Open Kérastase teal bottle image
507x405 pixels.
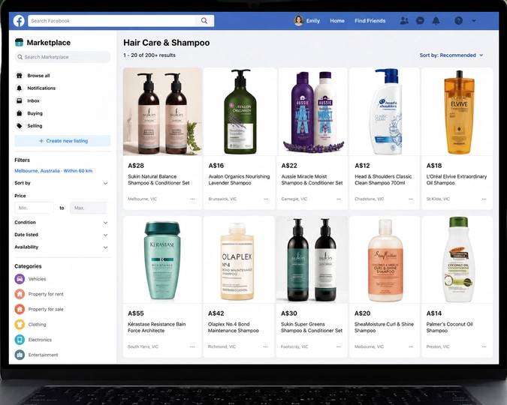pyautogui.click(x=162, y=259)
